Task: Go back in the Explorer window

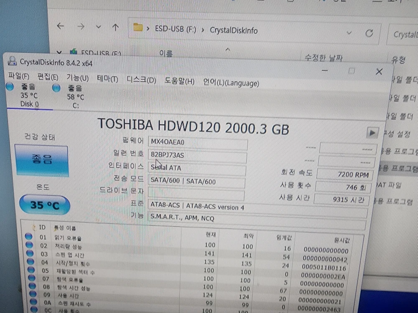Action: [x=61, y=26]
